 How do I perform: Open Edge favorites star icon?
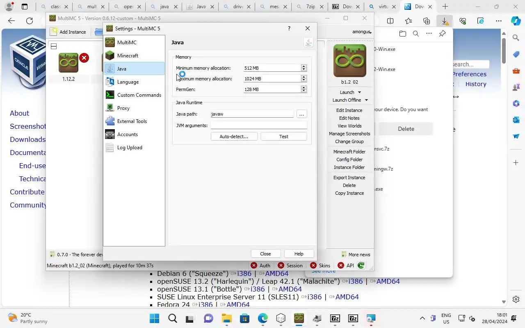click(x=409, y=21)
